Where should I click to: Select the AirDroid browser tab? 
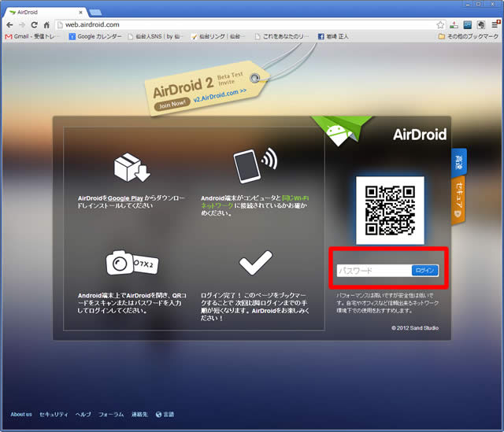pos(45,13)
